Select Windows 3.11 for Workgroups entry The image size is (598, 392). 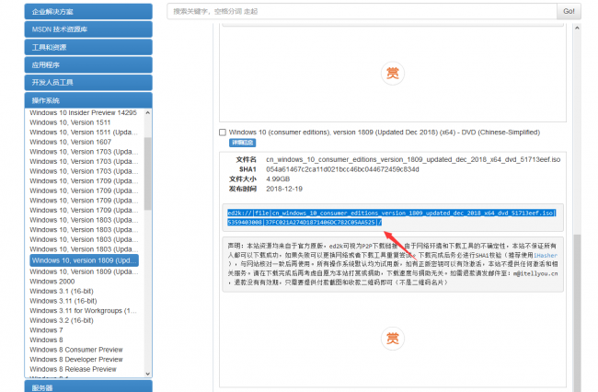coord(83,311)
